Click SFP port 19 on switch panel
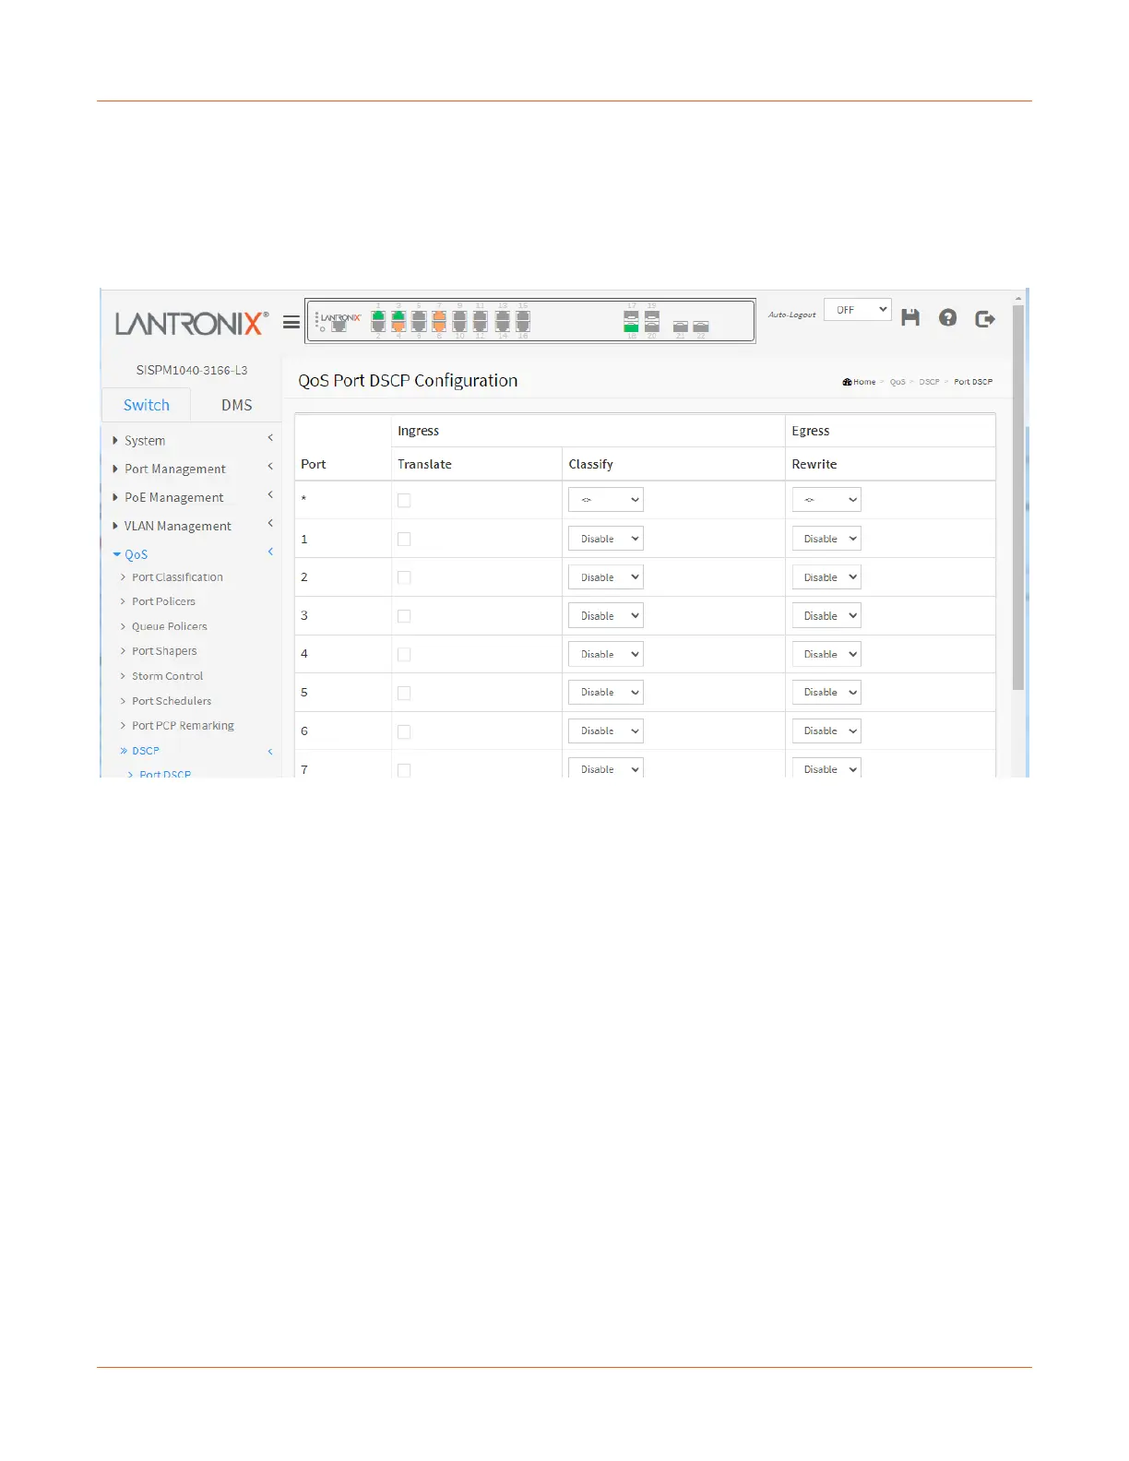 (x=651, y=316)
